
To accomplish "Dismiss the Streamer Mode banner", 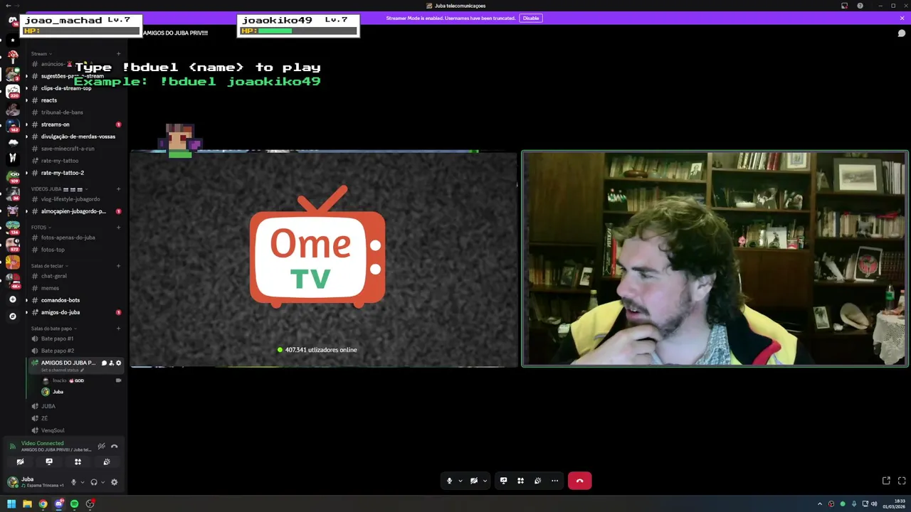I will click(902, 18).
